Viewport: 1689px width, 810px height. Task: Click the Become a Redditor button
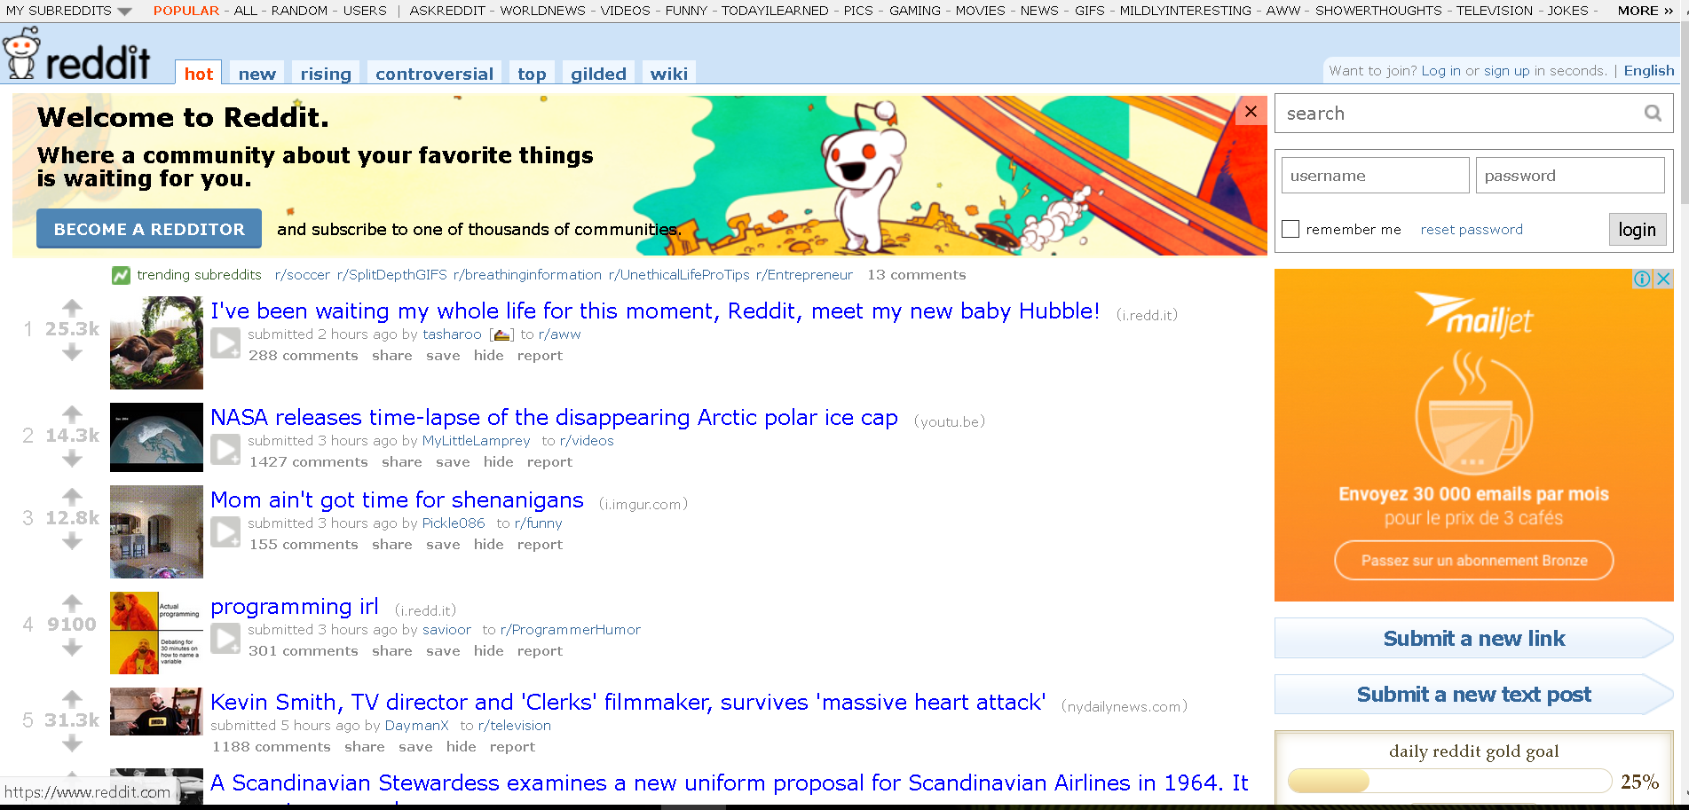(x=149, y=229)
